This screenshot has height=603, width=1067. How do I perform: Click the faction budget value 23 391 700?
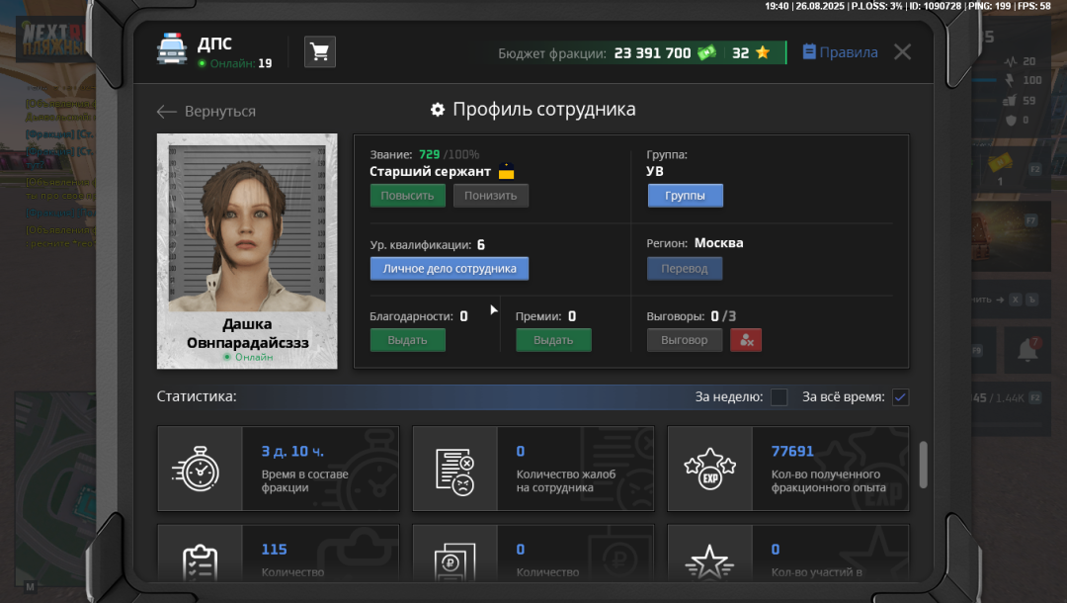point(652,53)
